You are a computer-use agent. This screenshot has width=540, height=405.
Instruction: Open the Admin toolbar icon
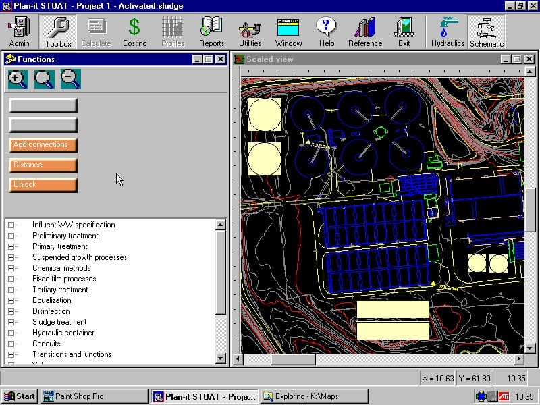(20, 32)
